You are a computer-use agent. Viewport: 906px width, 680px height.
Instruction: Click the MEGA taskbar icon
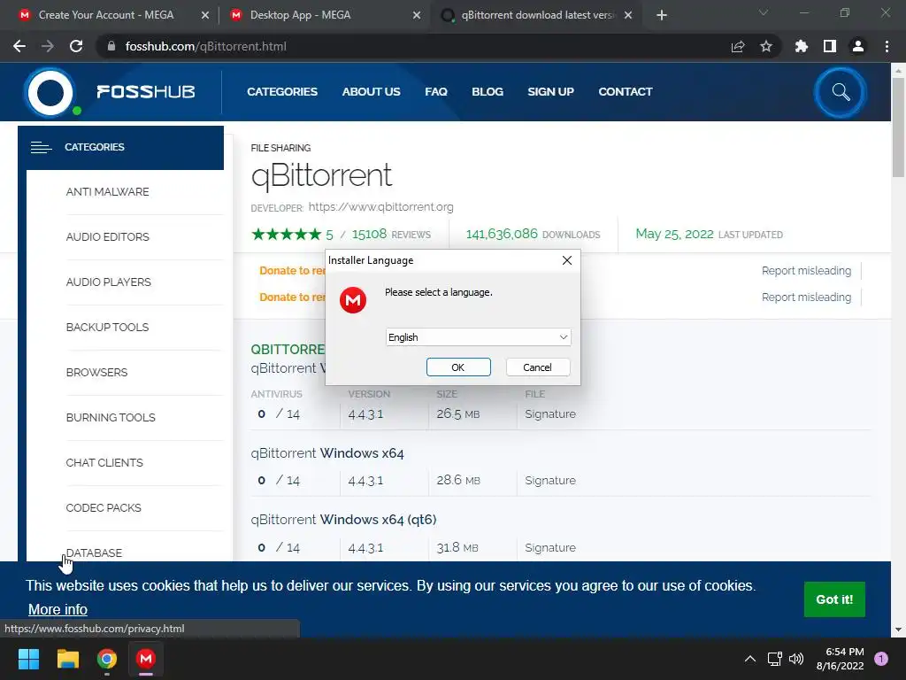146,659
